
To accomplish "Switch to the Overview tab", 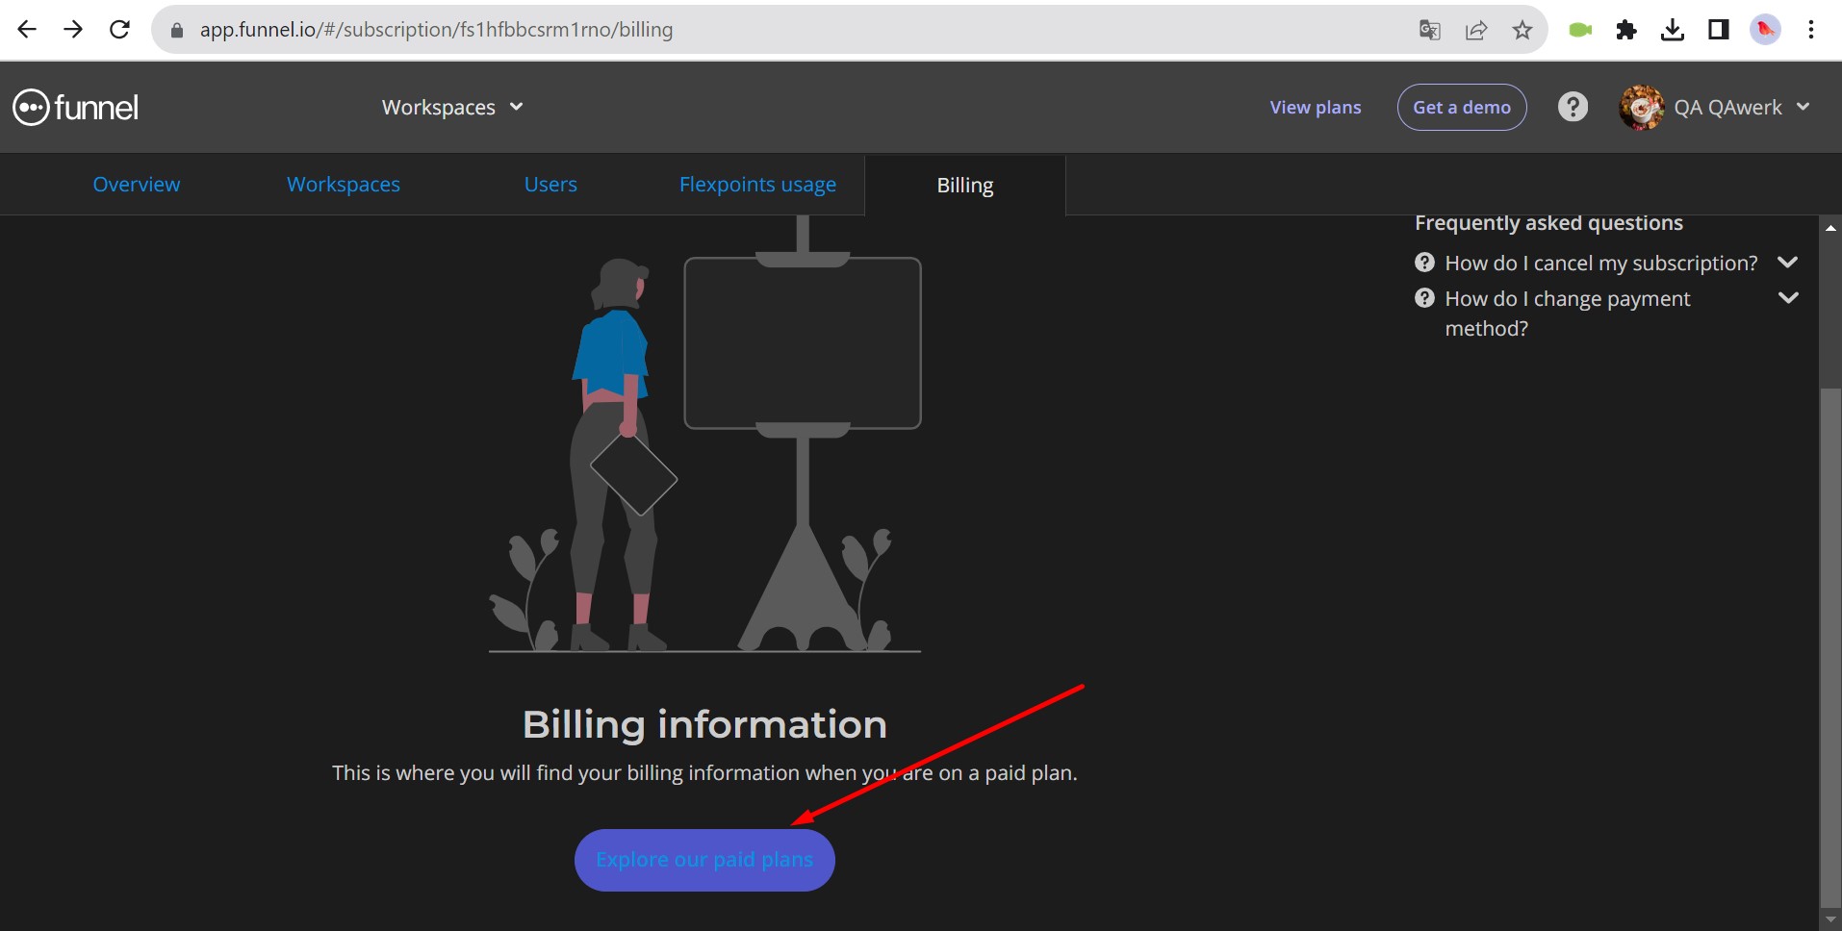I will click(137, 185).
